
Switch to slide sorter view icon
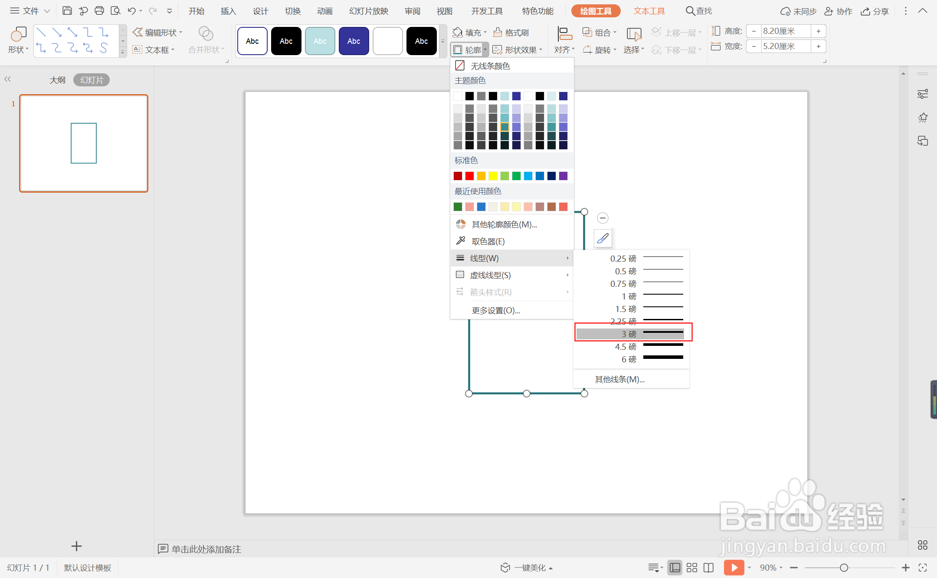692,568
